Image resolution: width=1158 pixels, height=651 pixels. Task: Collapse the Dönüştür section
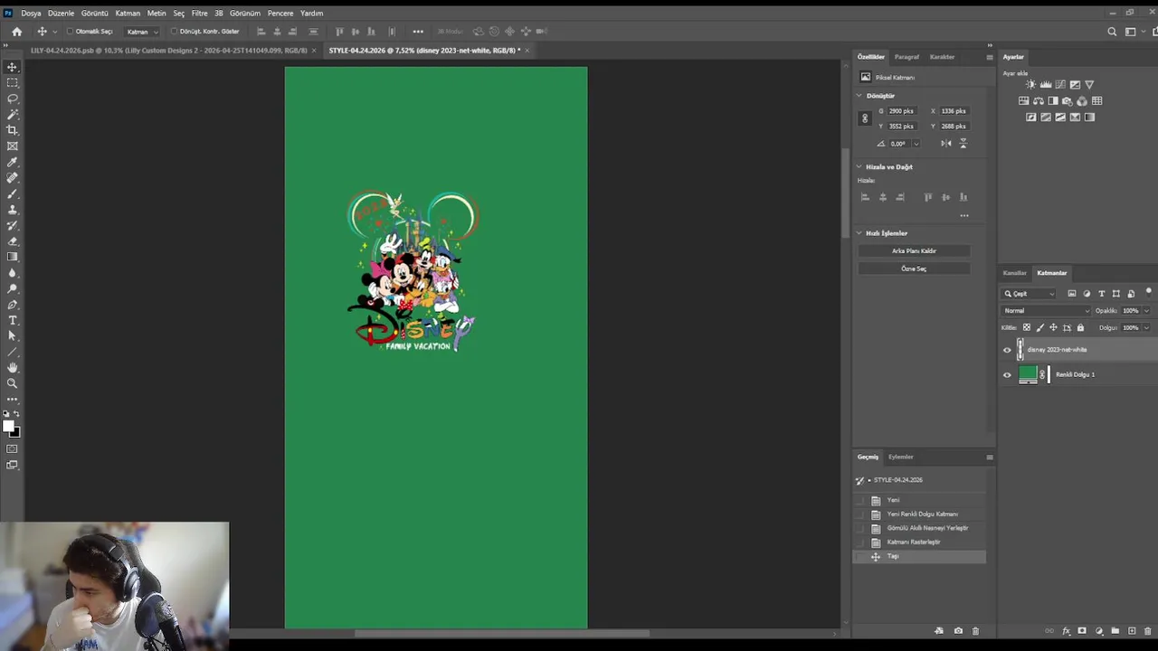point(859,95)
